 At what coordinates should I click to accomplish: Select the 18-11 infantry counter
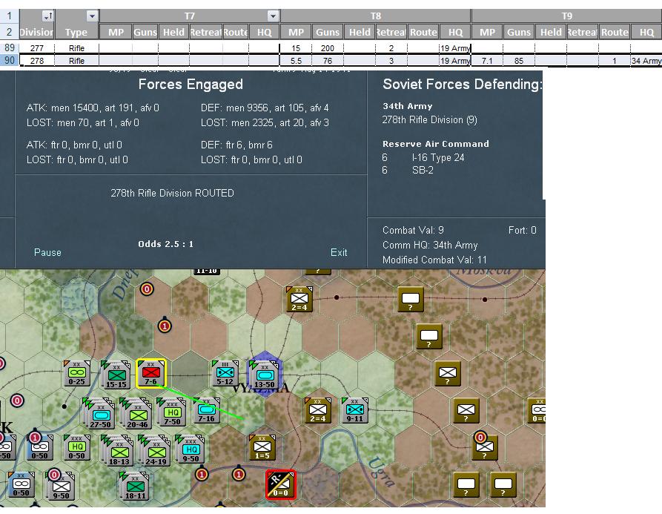(x=135, y=486)
